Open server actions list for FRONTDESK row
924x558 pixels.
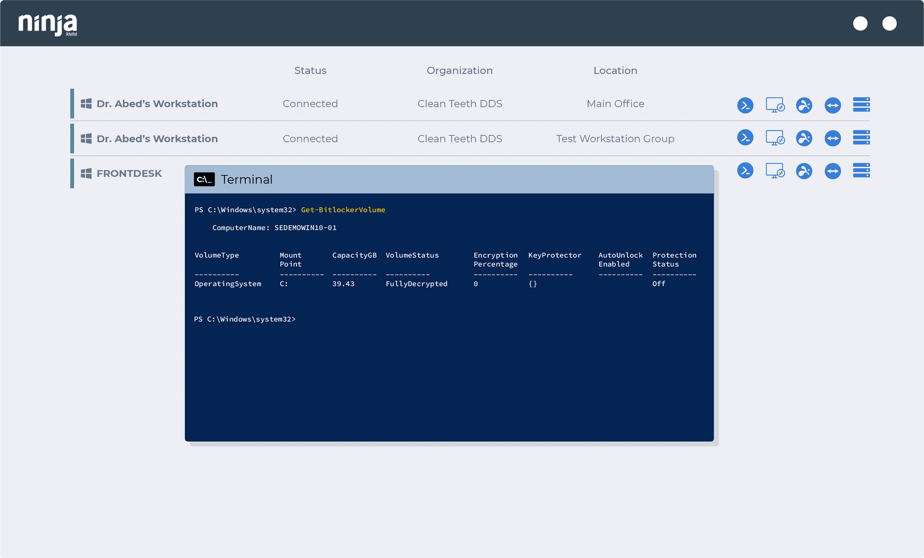[861, 171]
